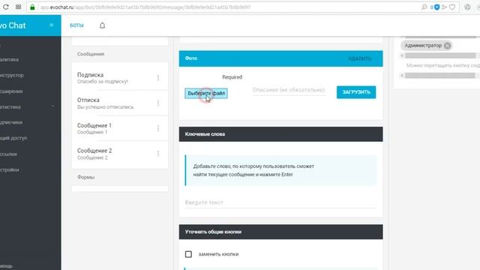Open Рассылки in the left sidebar

8,154
